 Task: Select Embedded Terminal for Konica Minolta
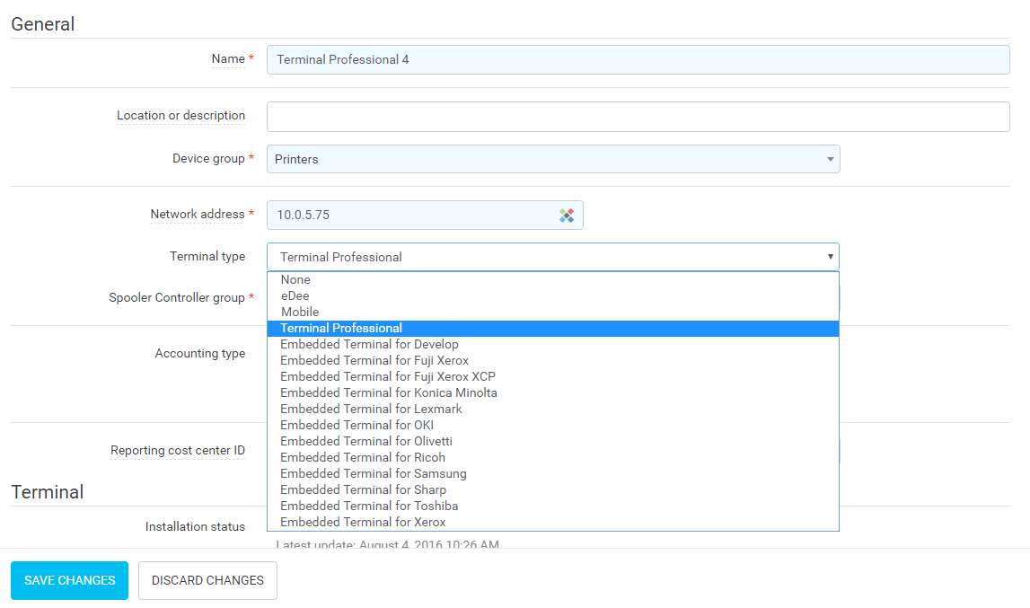coord(388,393)
